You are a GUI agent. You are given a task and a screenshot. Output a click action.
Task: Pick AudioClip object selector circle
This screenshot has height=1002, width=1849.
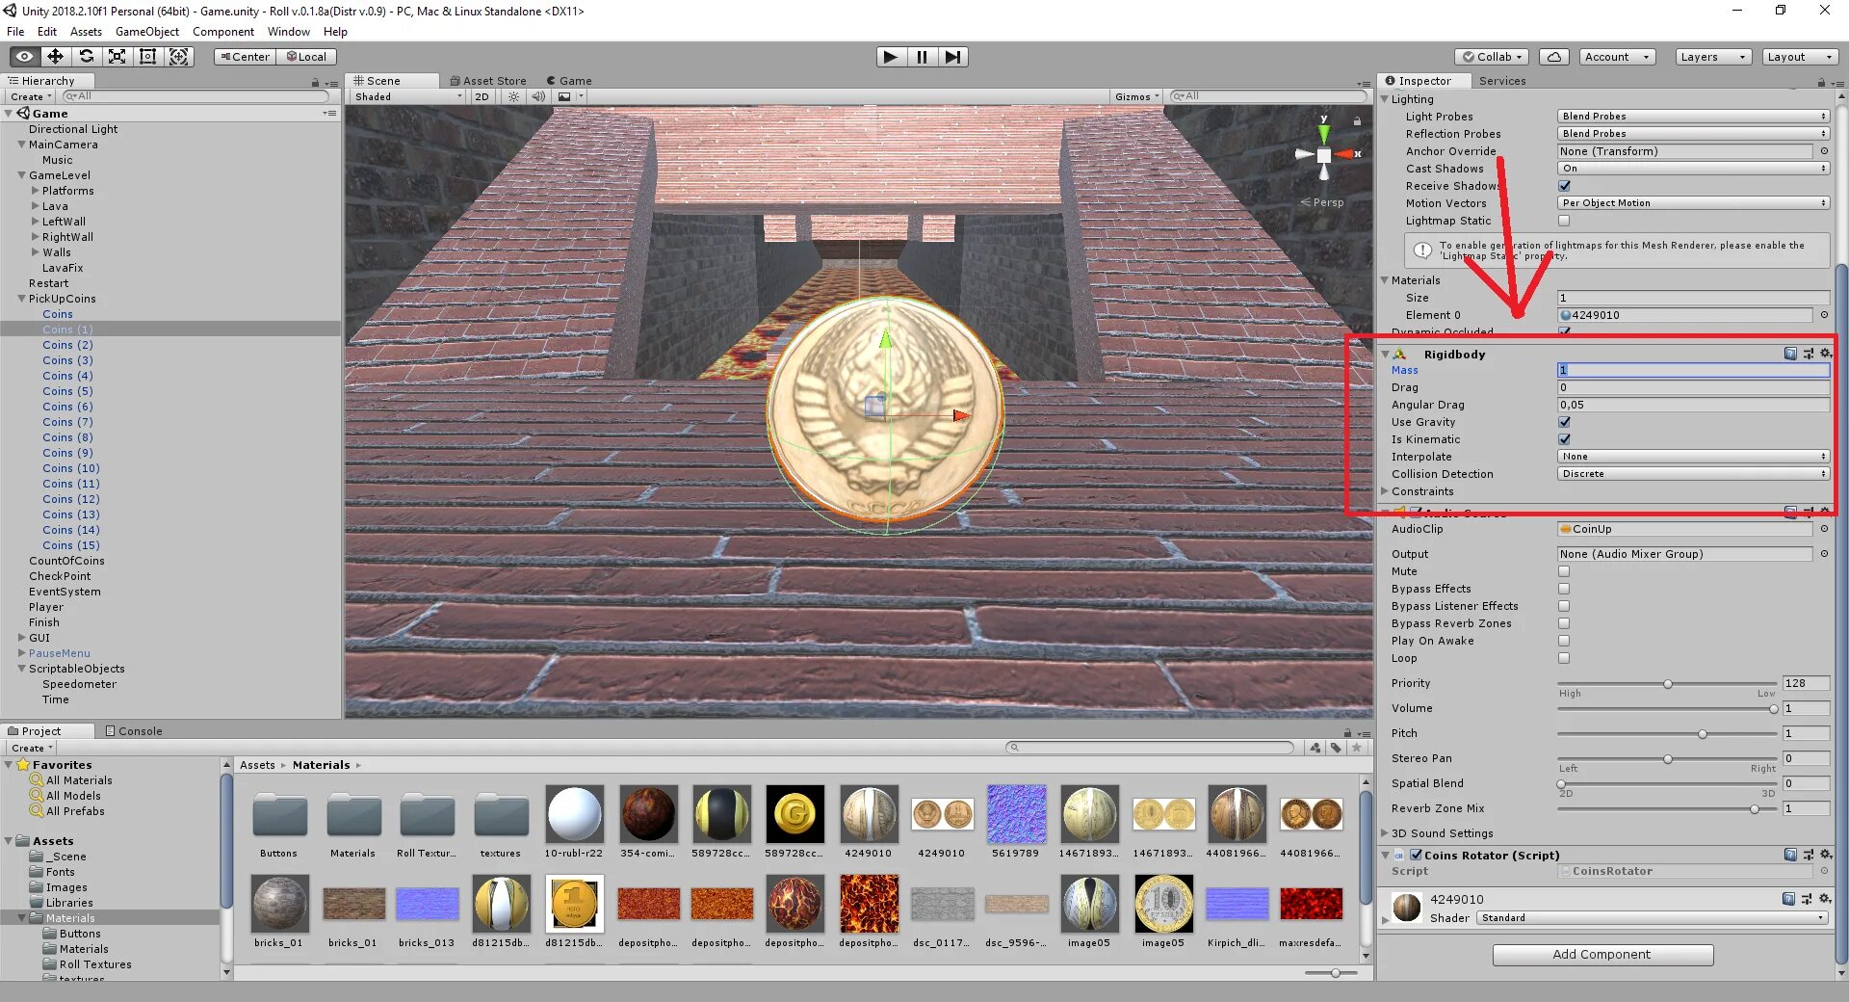pyautogui.click(x=1824, y=529)
